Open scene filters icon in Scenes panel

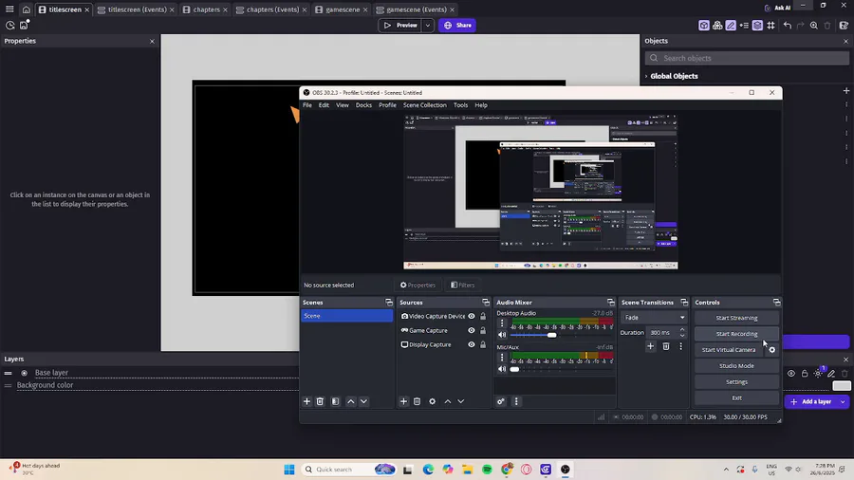coord(336,401)
